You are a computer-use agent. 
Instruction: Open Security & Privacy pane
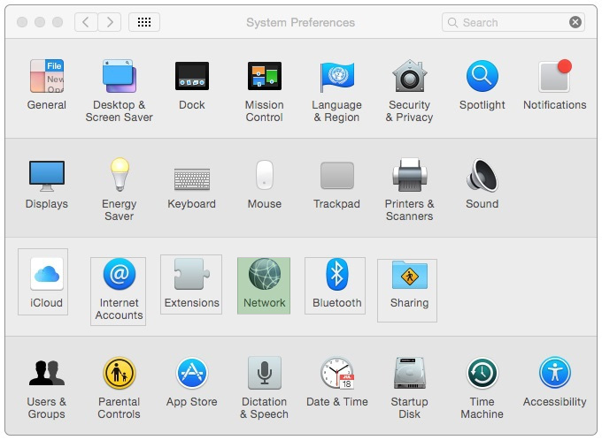[409, 91]
